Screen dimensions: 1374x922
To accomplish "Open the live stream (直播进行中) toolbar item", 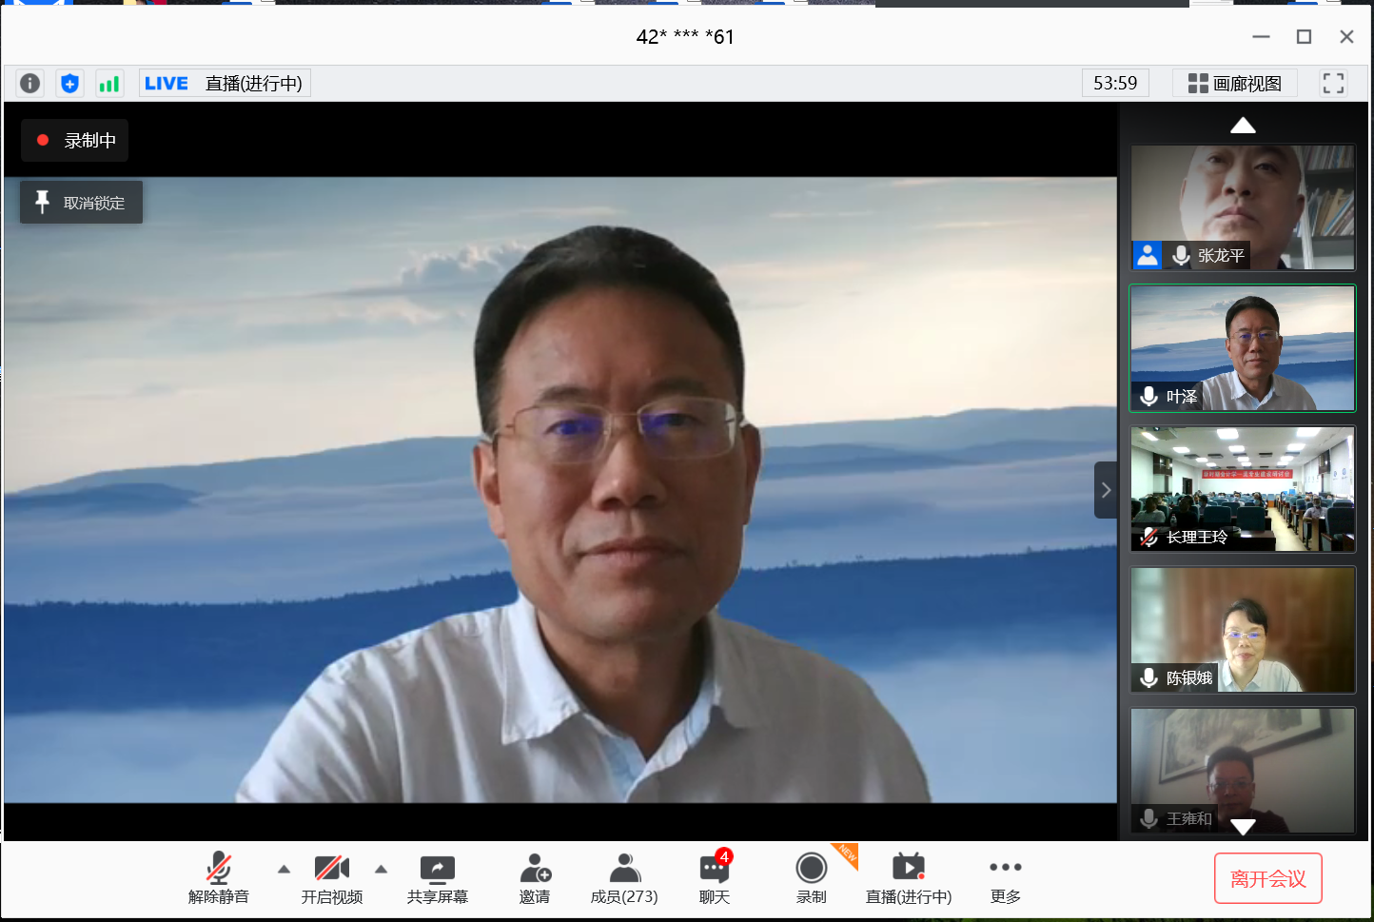I will click(908, 878).
